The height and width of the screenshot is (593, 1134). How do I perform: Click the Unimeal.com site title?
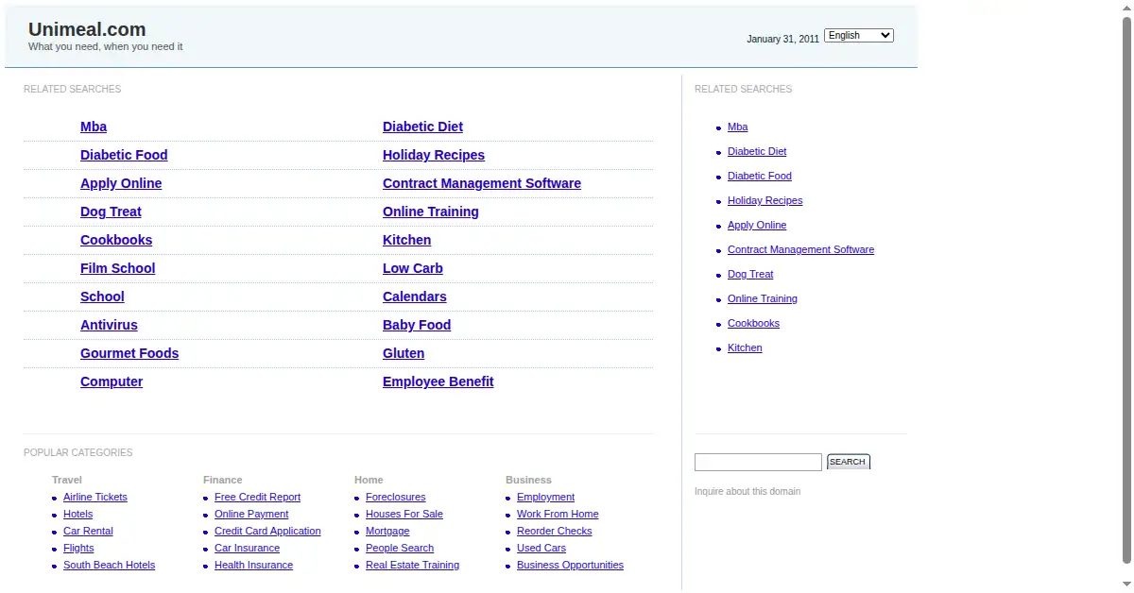click(87, 29)
